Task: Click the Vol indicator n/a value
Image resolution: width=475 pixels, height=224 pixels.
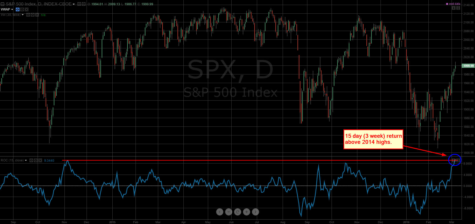Action: [x=43, y=15]
